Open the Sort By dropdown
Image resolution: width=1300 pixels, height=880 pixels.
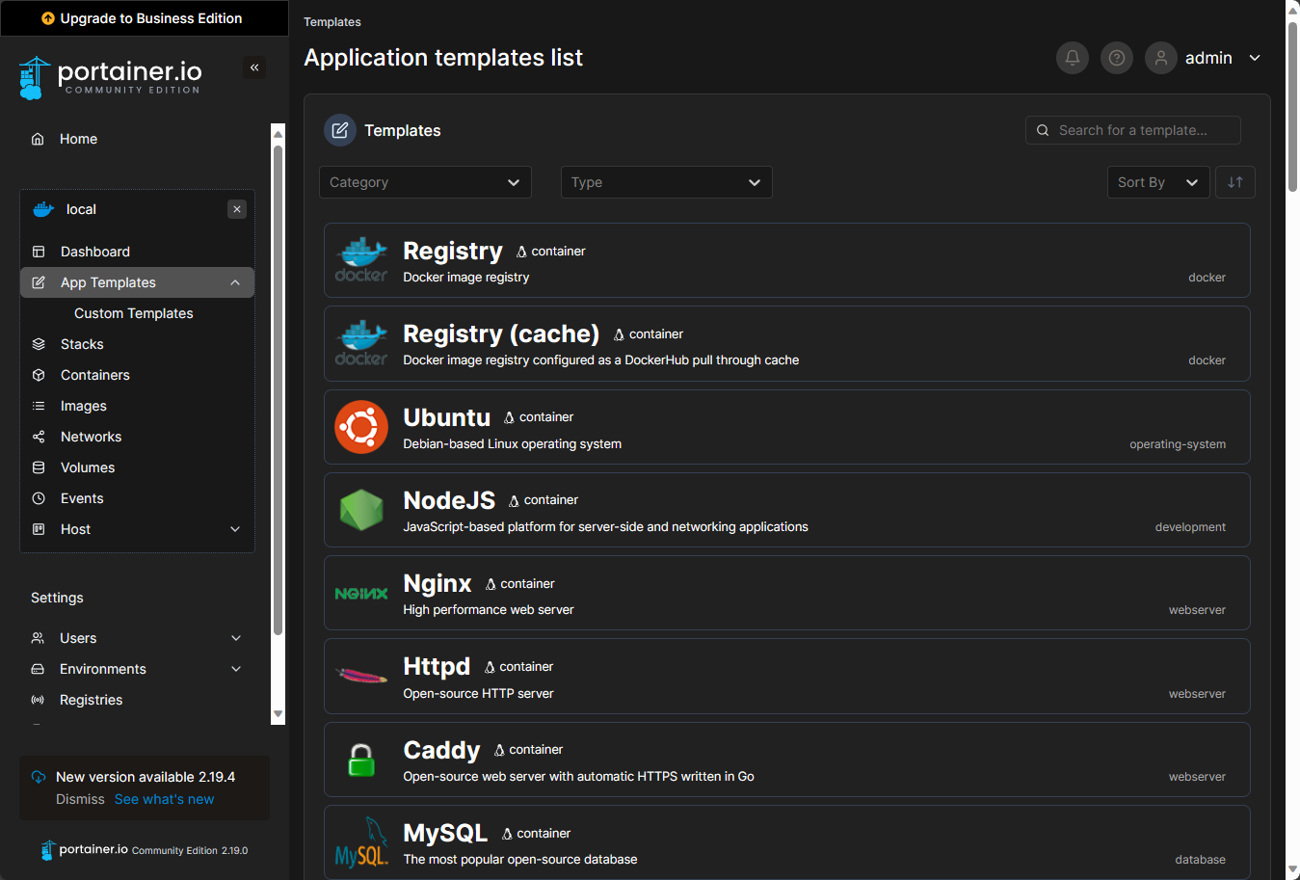click(x=1157, y=182)
